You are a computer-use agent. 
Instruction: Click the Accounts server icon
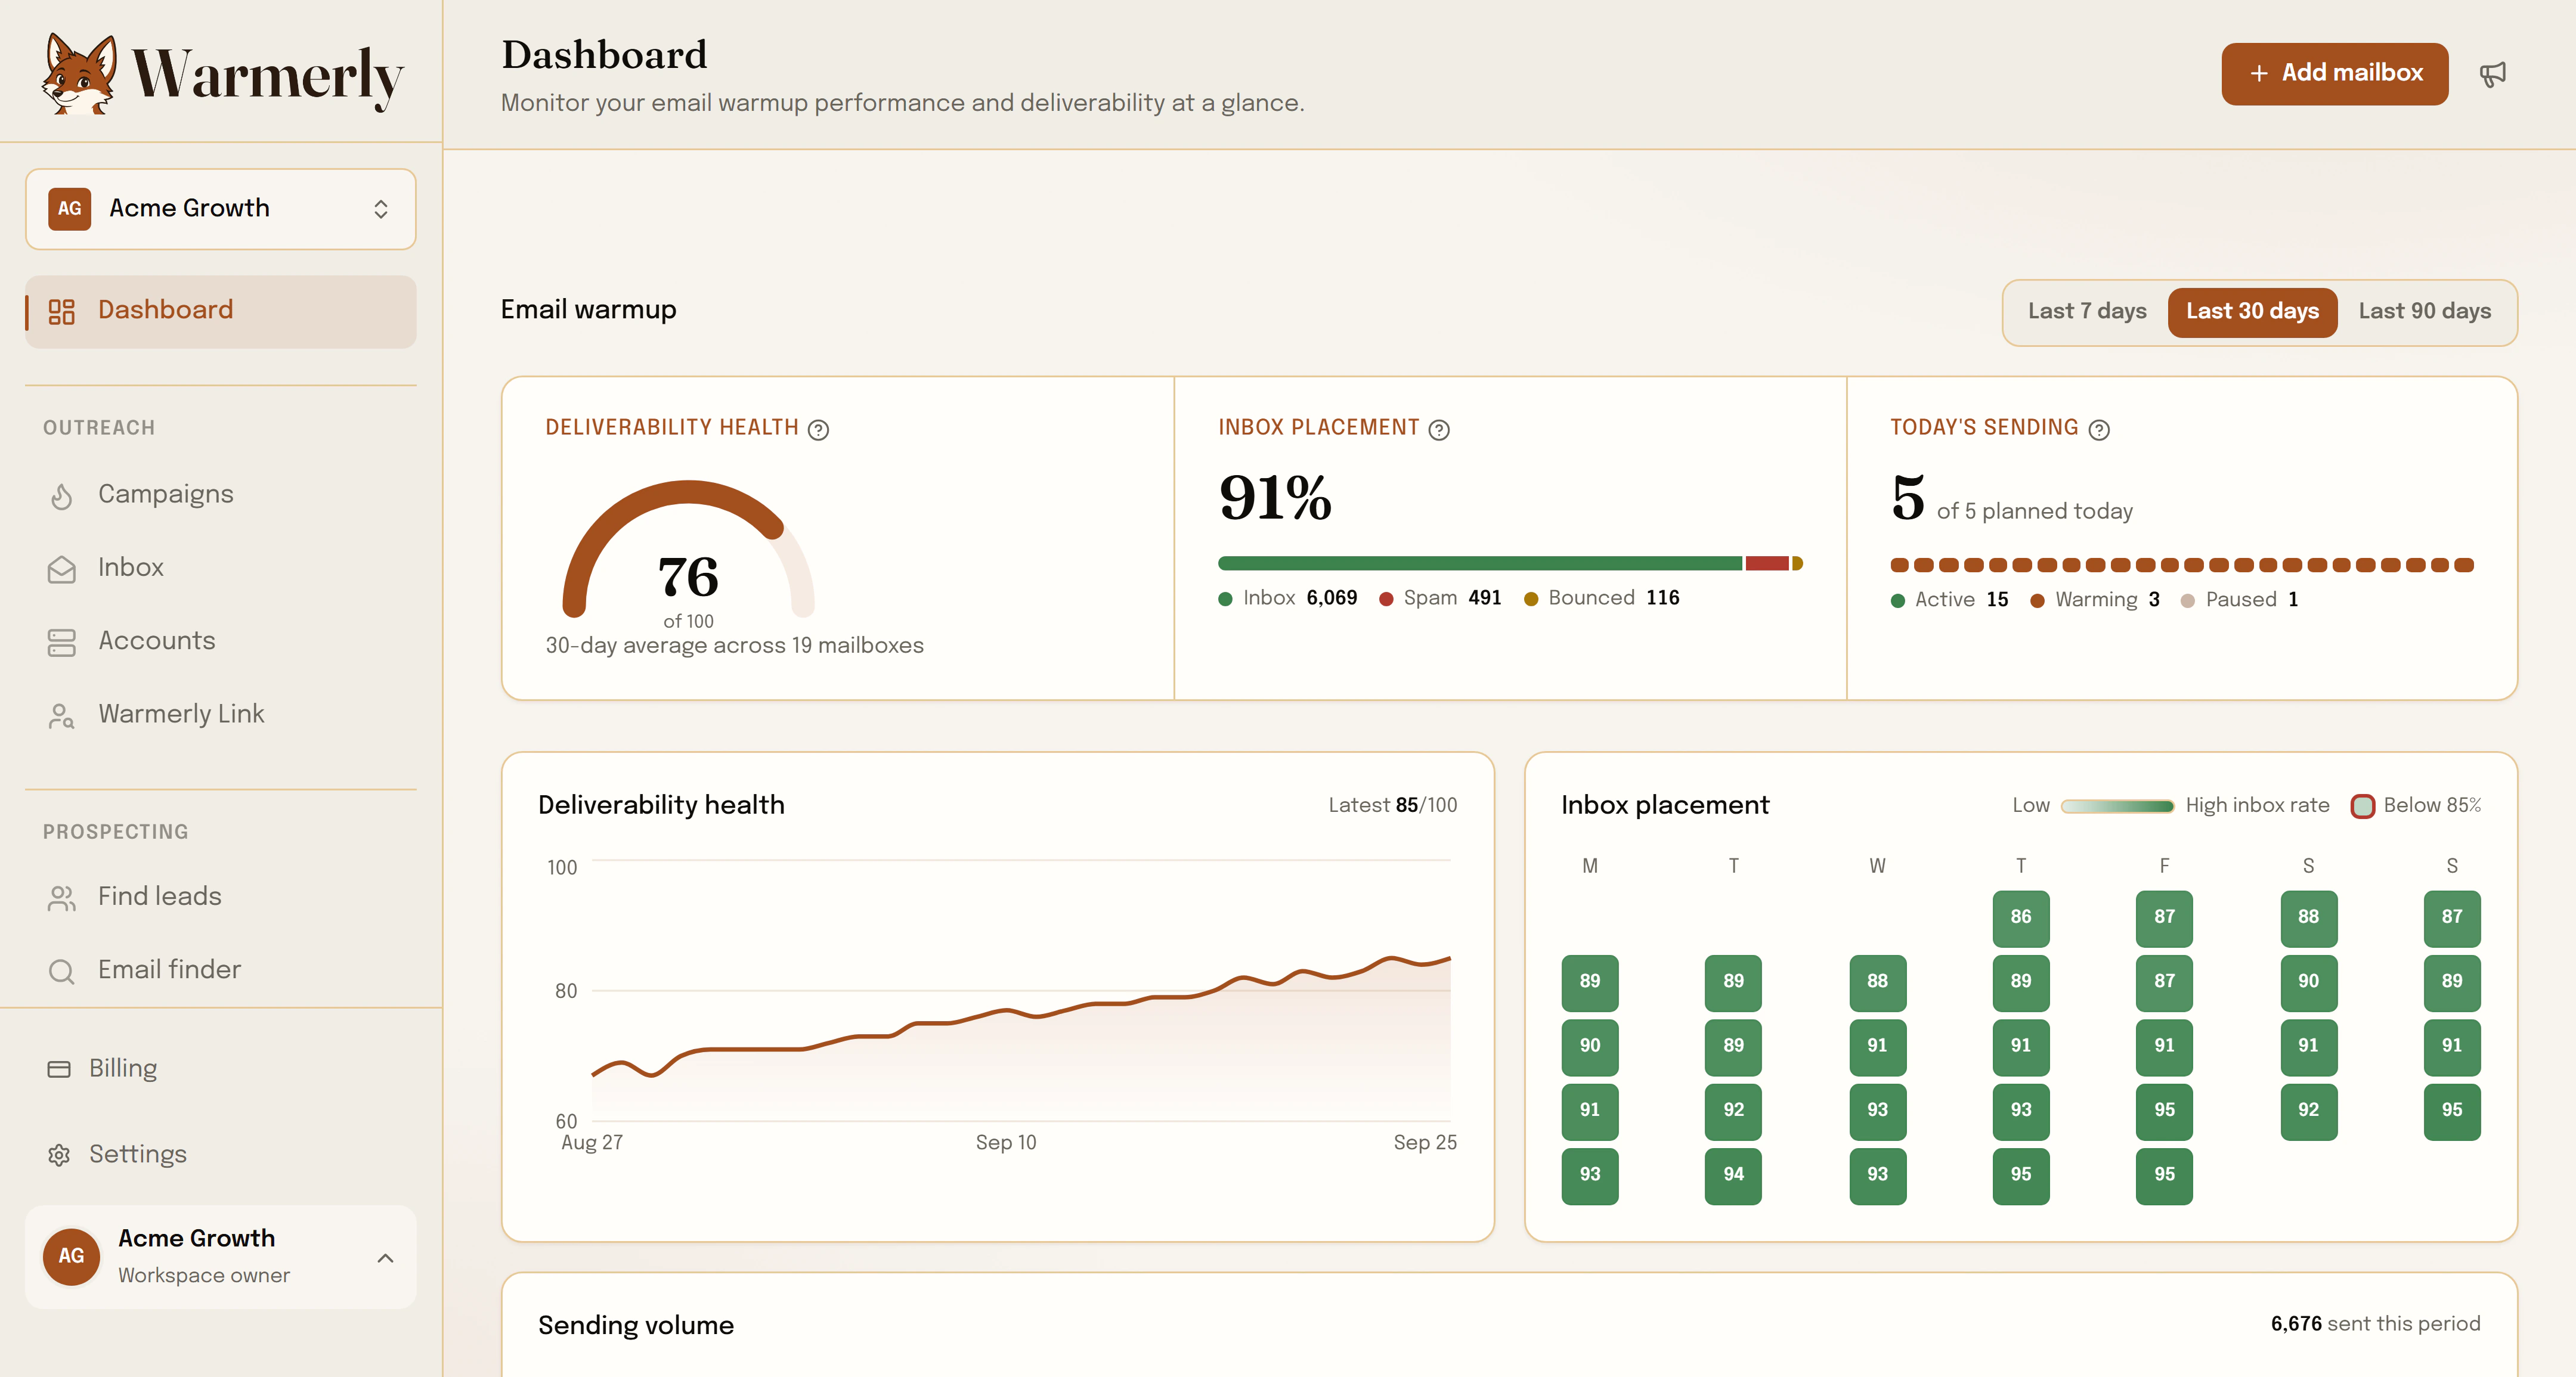62,642
